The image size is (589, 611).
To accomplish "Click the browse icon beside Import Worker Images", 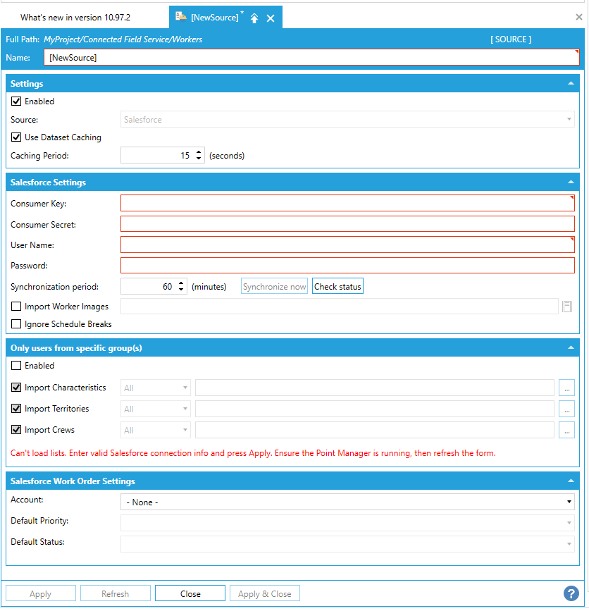I will click(x=567, y=307).
